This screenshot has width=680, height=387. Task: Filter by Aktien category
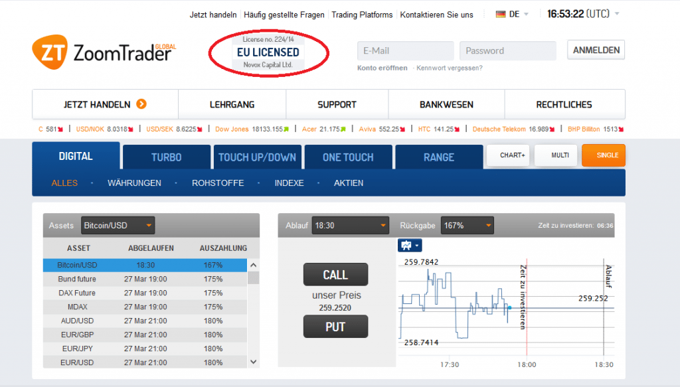click(349, 183)
